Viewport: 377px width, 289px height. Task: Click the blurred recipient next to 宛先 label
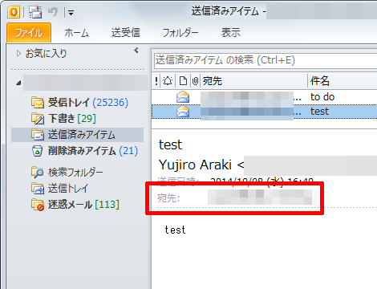pyautogui.click(x=262, y=197)
